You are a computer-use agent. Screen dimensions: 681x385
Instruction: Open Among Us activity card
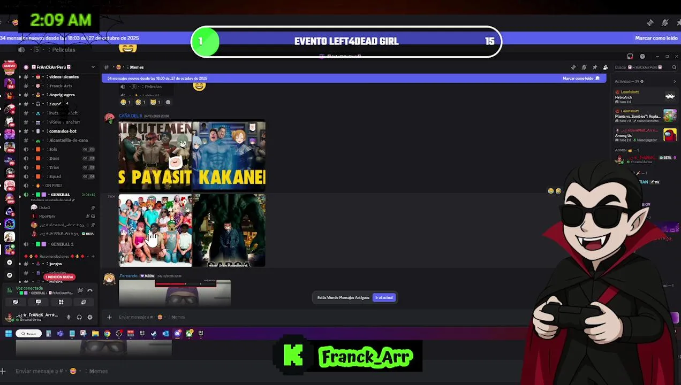(x=645, y=135)
